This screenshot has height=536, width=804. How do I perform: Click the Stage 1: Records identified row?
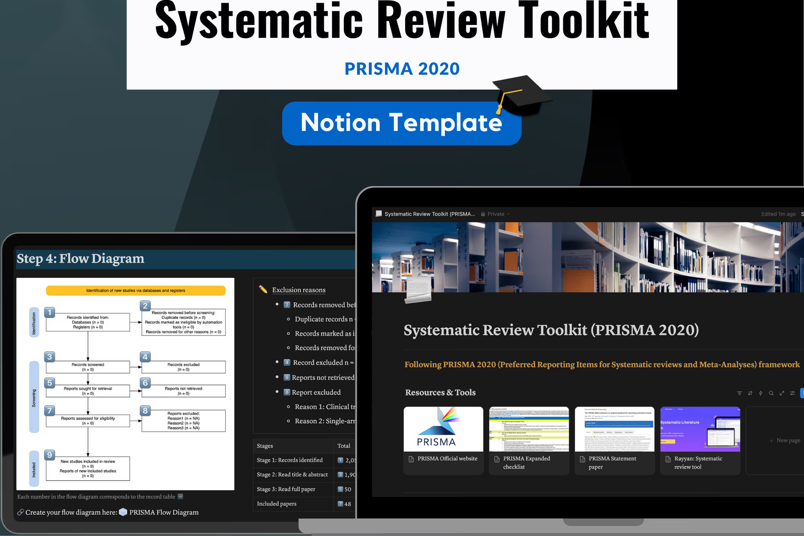(x=289, y=460)
